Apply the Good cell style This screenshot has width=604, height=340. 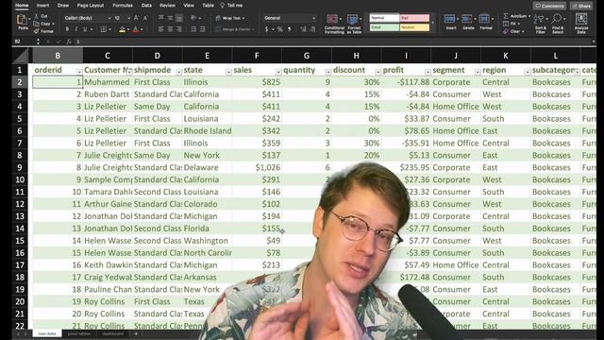(384, 27)
